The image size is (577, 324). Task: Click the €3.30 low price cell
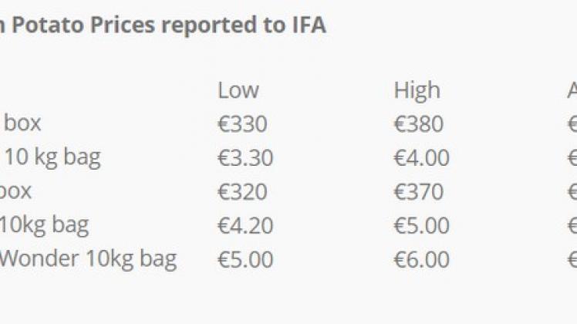245,158
